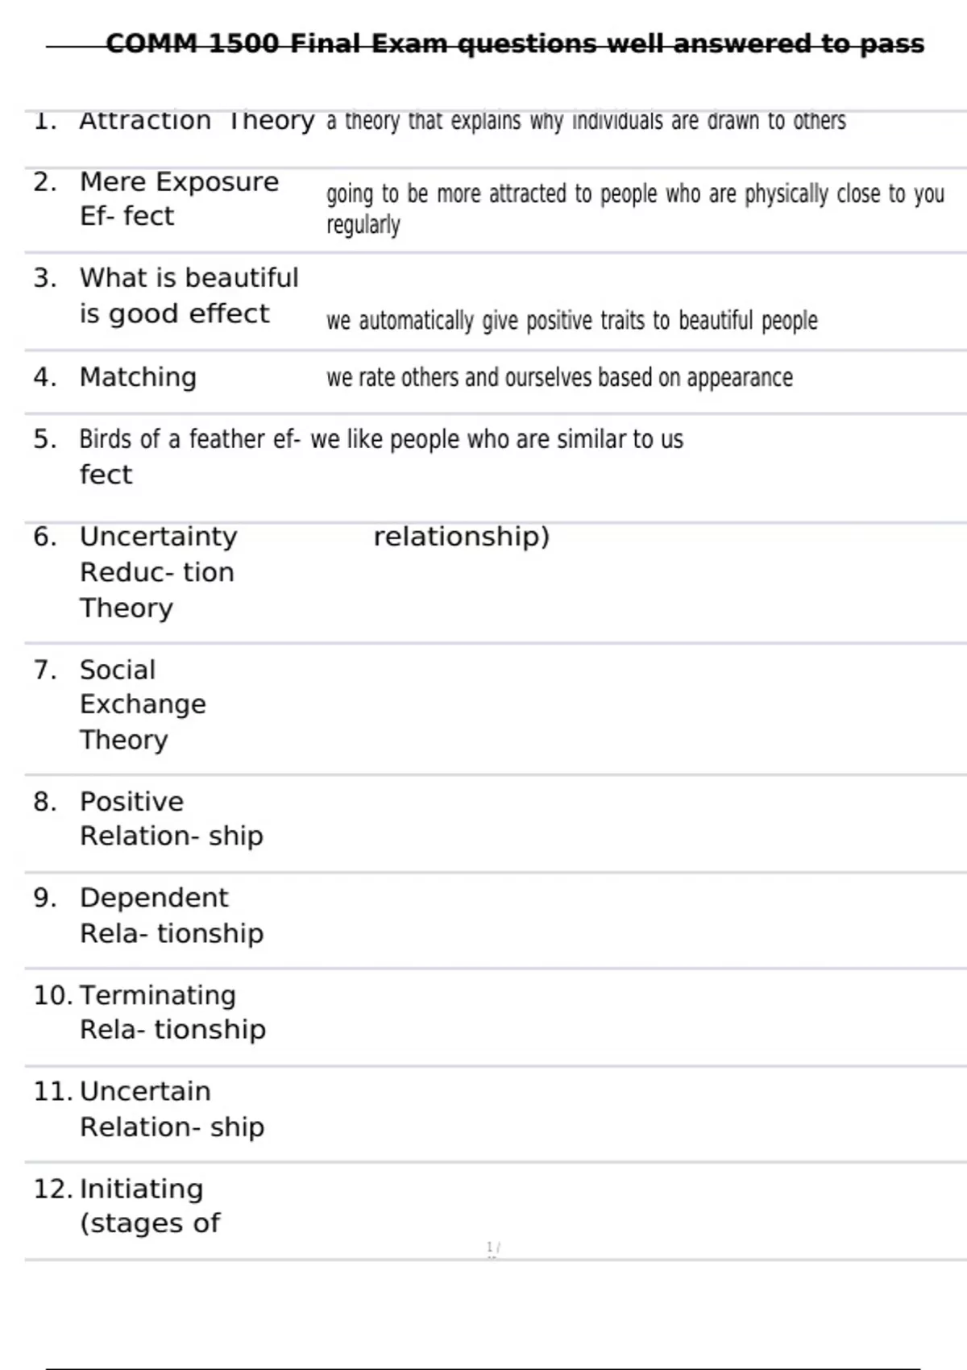Click the definition mentioning physically close people
This screenshot has width=967, height=1370.
[x=635, y=209]
